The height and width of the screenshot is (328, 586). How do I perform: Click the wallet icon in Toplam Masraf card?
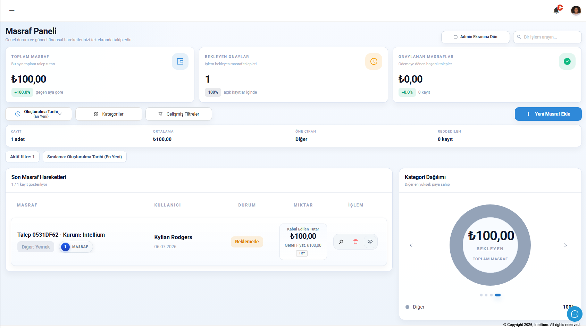click(180, 61)
